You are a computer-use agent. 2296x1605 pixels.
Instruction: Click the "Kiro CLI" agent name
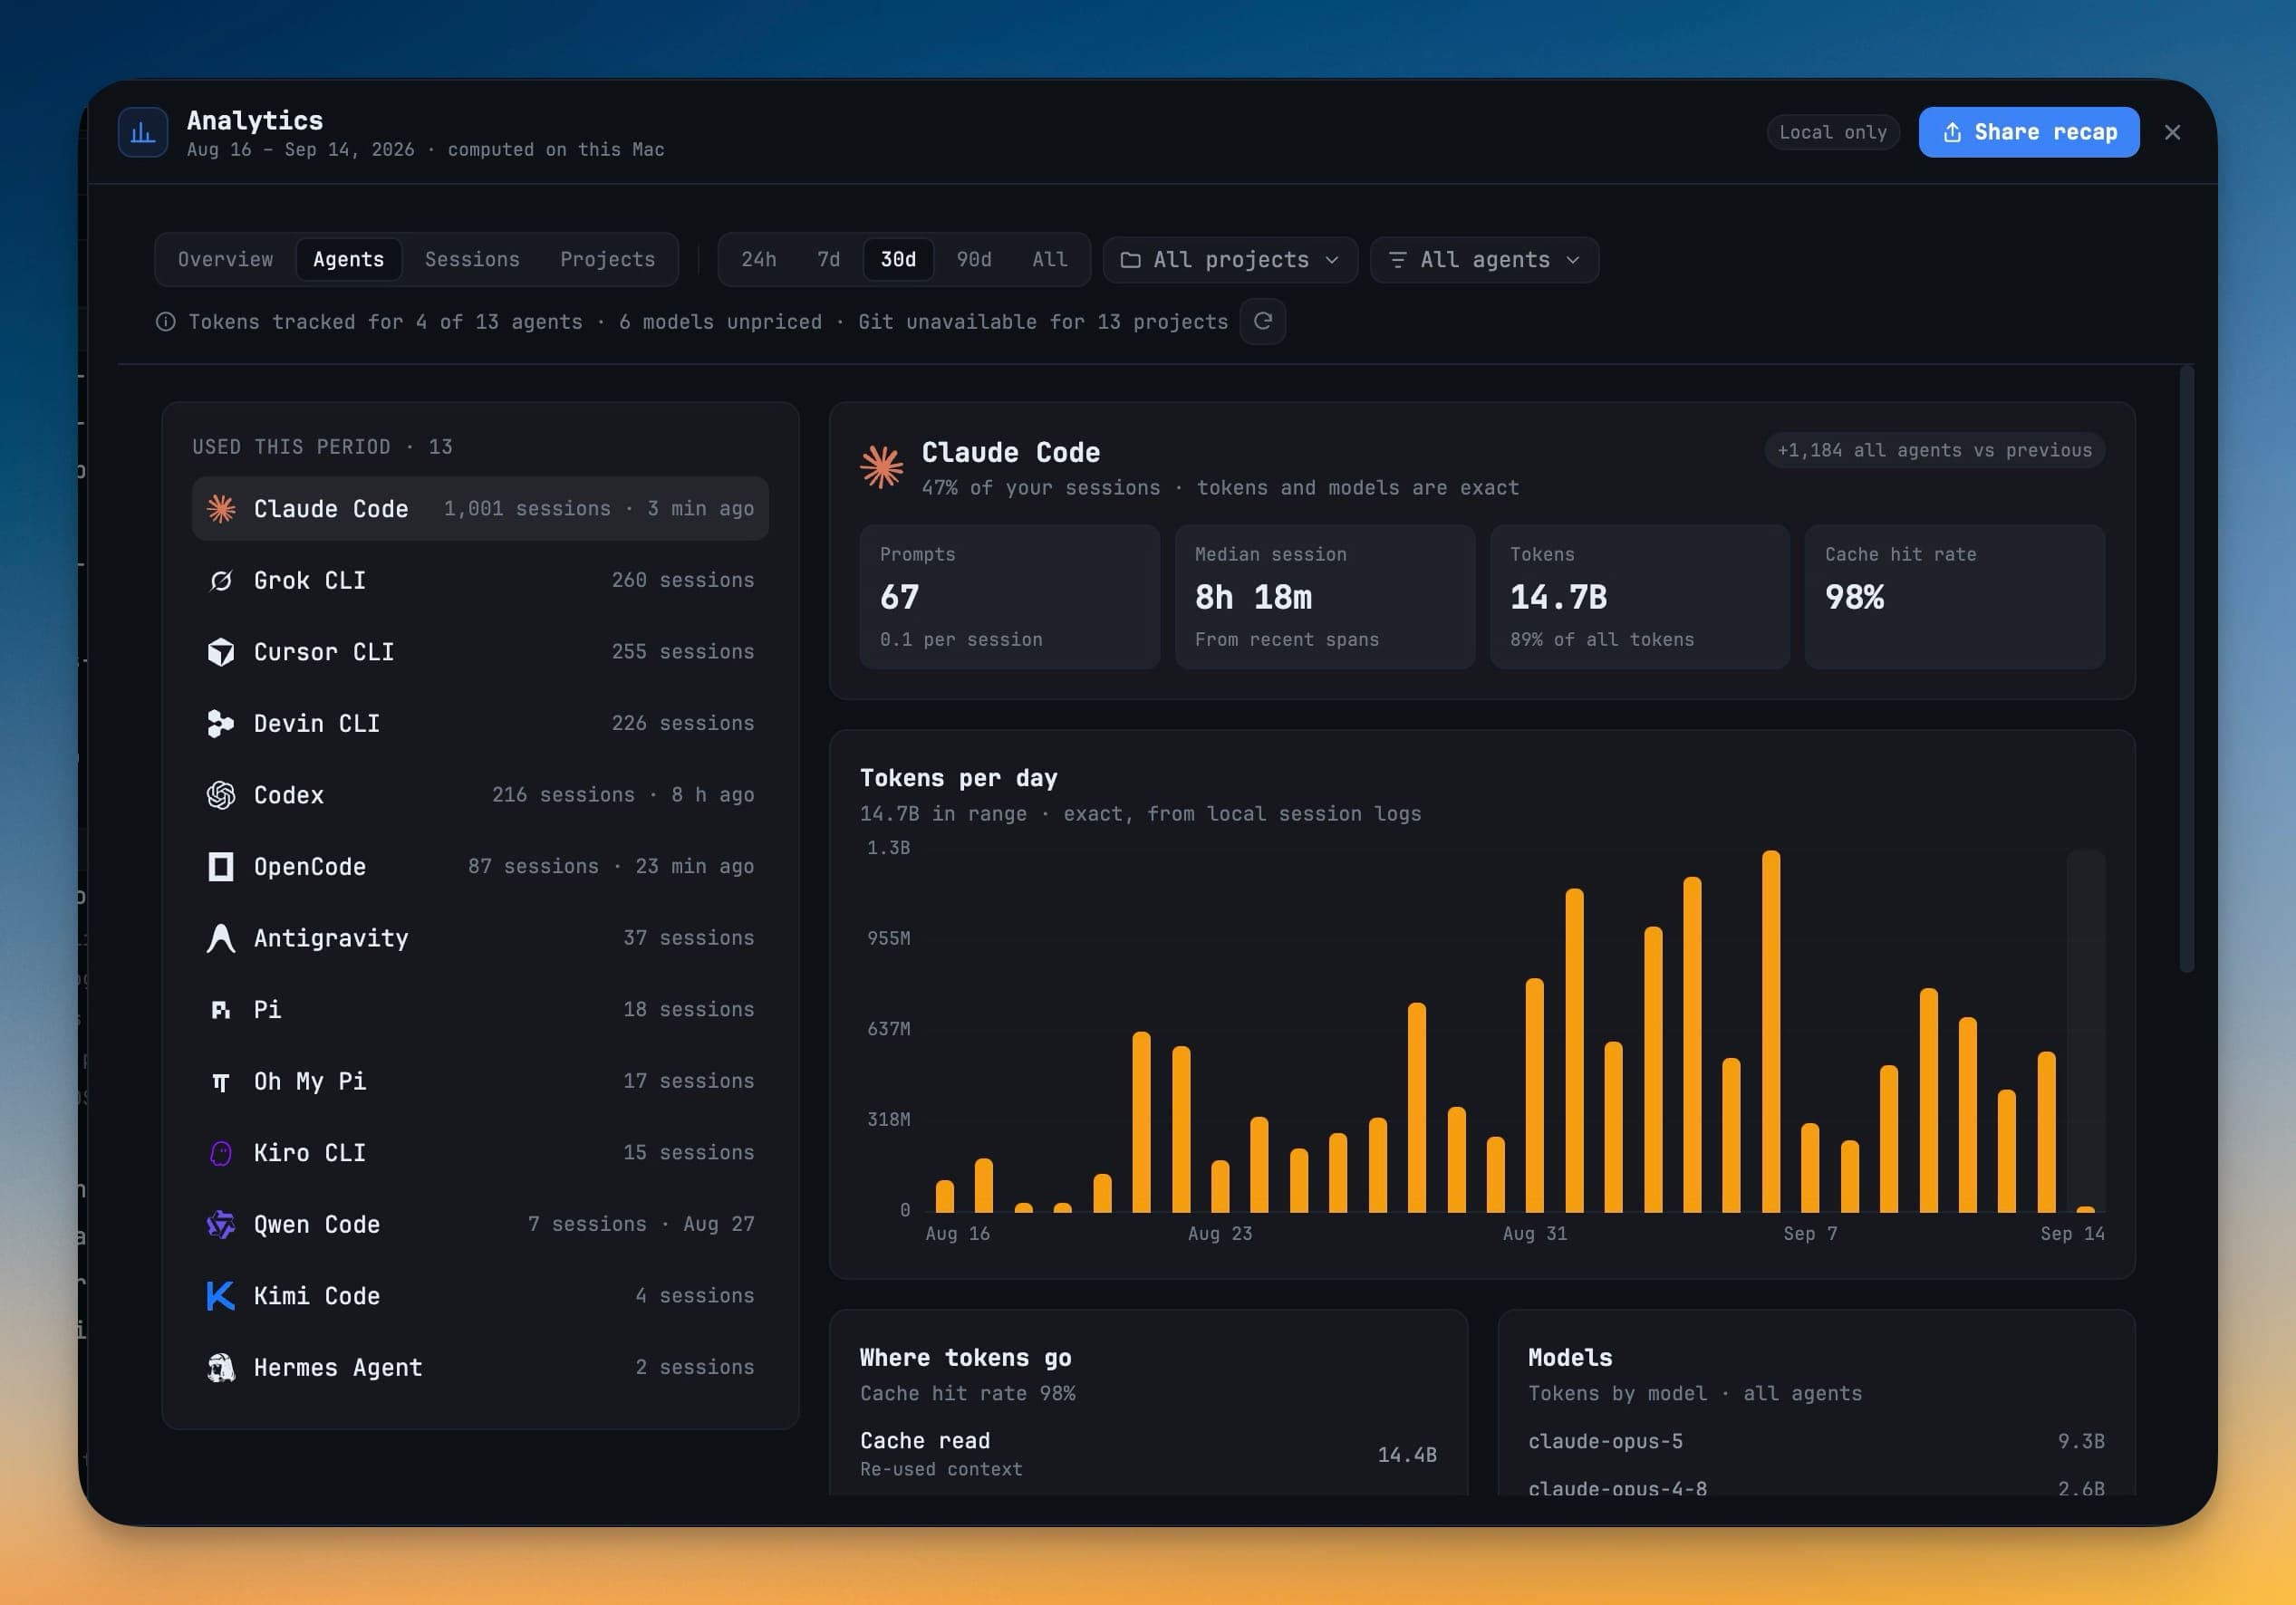tap(310, 1153)
